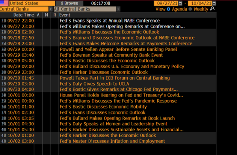The height and width of the screenshot is (155, 237).
Task: Click the magnifier settings icon beside Weekly
Action: (212, 9)
